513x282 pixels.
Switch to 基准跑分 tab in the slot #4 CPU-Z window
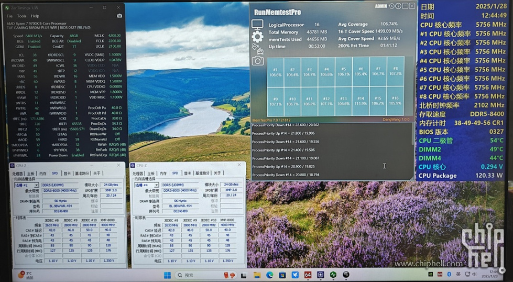click(x=202, y=173)
